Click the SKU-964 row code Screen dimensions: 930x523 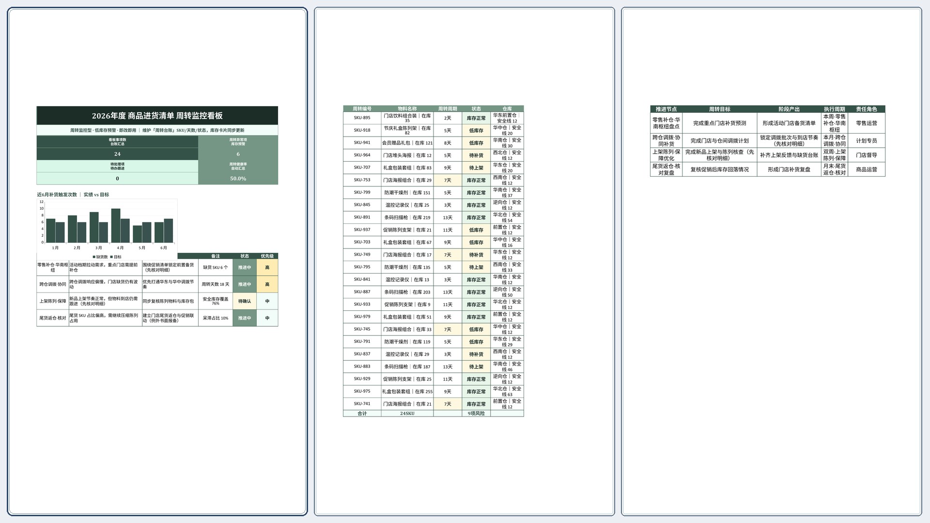pyautogui.click(x=362, y=155)
